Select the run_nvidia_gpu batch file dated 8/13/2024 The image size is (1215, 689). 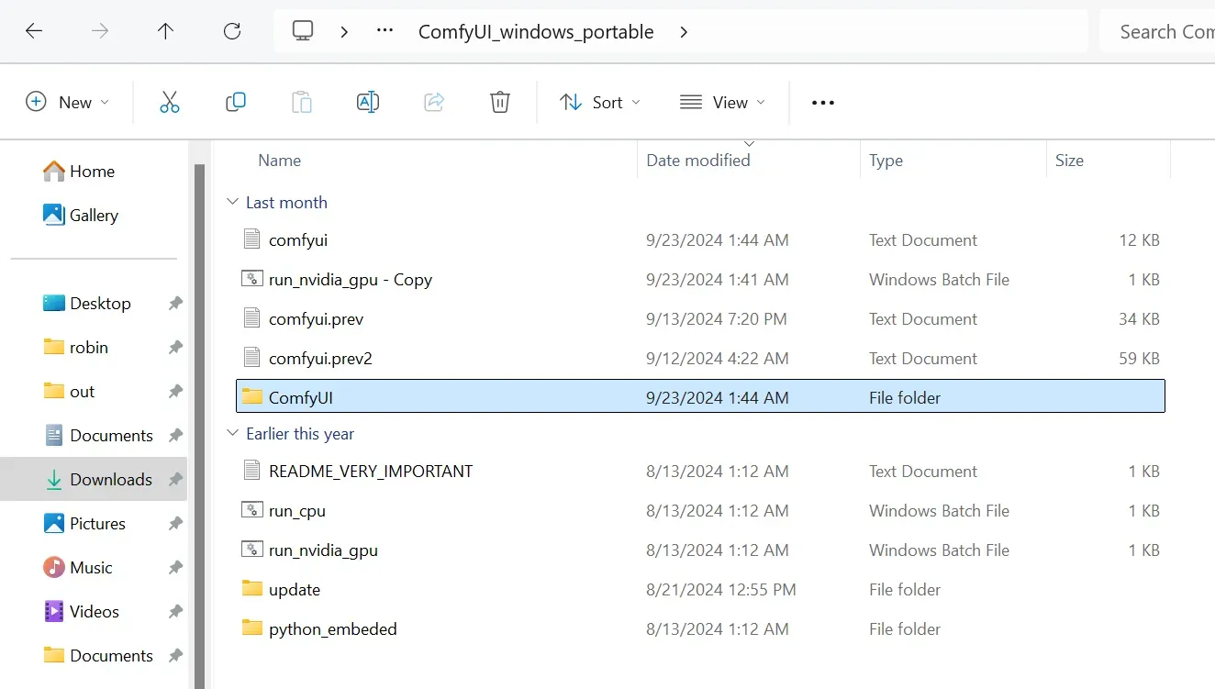pos(700,550)
